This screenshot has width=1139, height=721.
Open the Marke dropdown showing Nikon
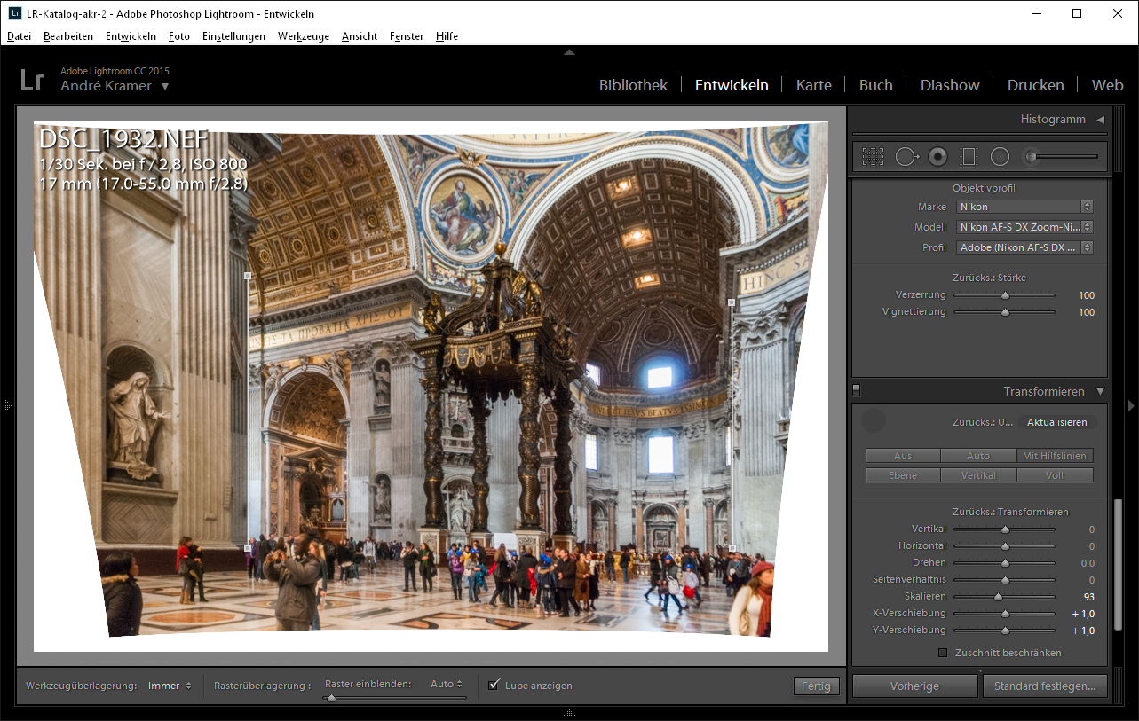(1024, 207)
